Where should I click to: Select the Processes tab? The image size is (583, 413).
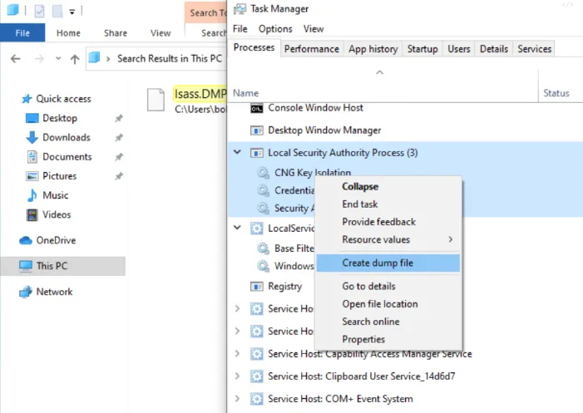[x=254, y=47]
